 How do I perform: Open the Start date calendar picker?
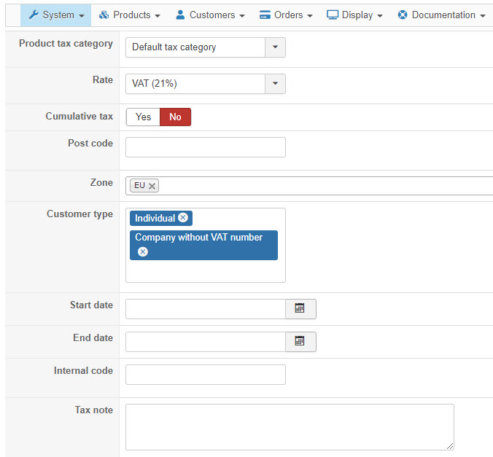[x=300, y=309]
